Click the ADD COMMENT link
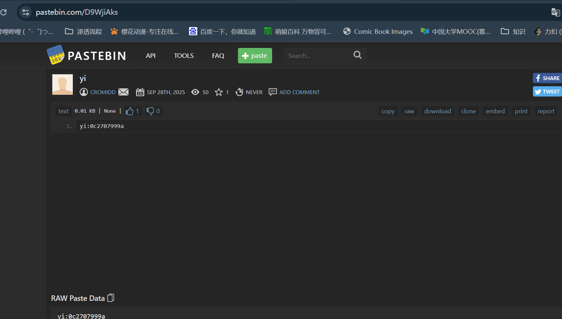This screenshot has height=319, width=562. point(299,92)
